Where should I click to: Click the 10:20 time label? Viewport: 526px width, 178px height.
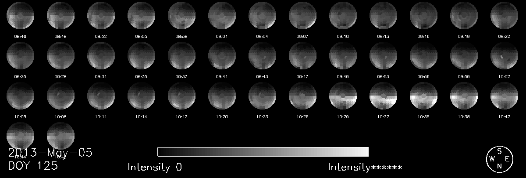(222, 117)
